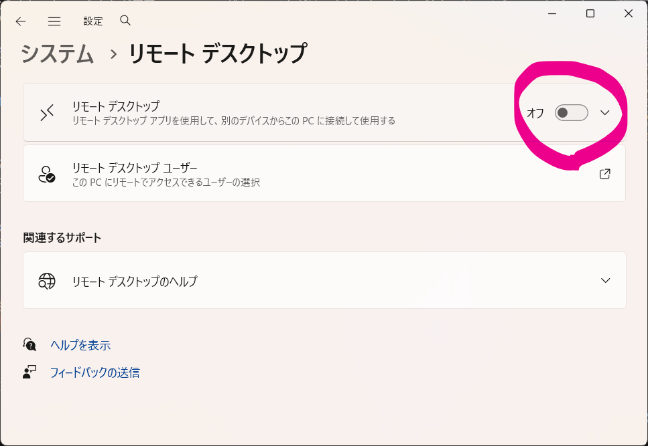Click the 設定 window title
Image resolution: width=648 pixels, height=446 pixels.
(93, 21)
